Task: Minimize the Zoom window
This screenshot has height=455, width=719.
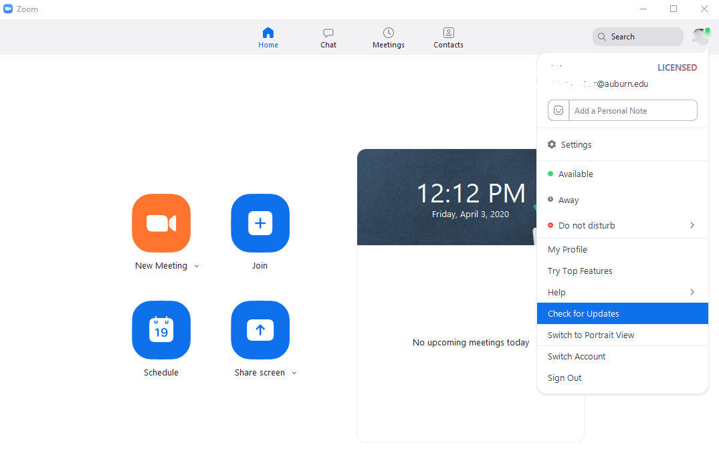Action: pos(643,9)
